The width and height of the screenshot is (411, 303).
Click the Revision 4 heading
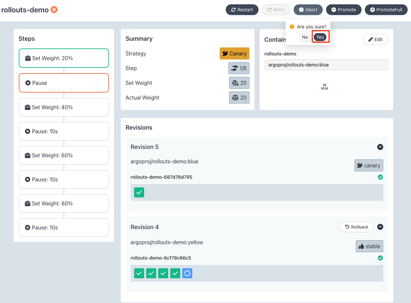(144, 227)
